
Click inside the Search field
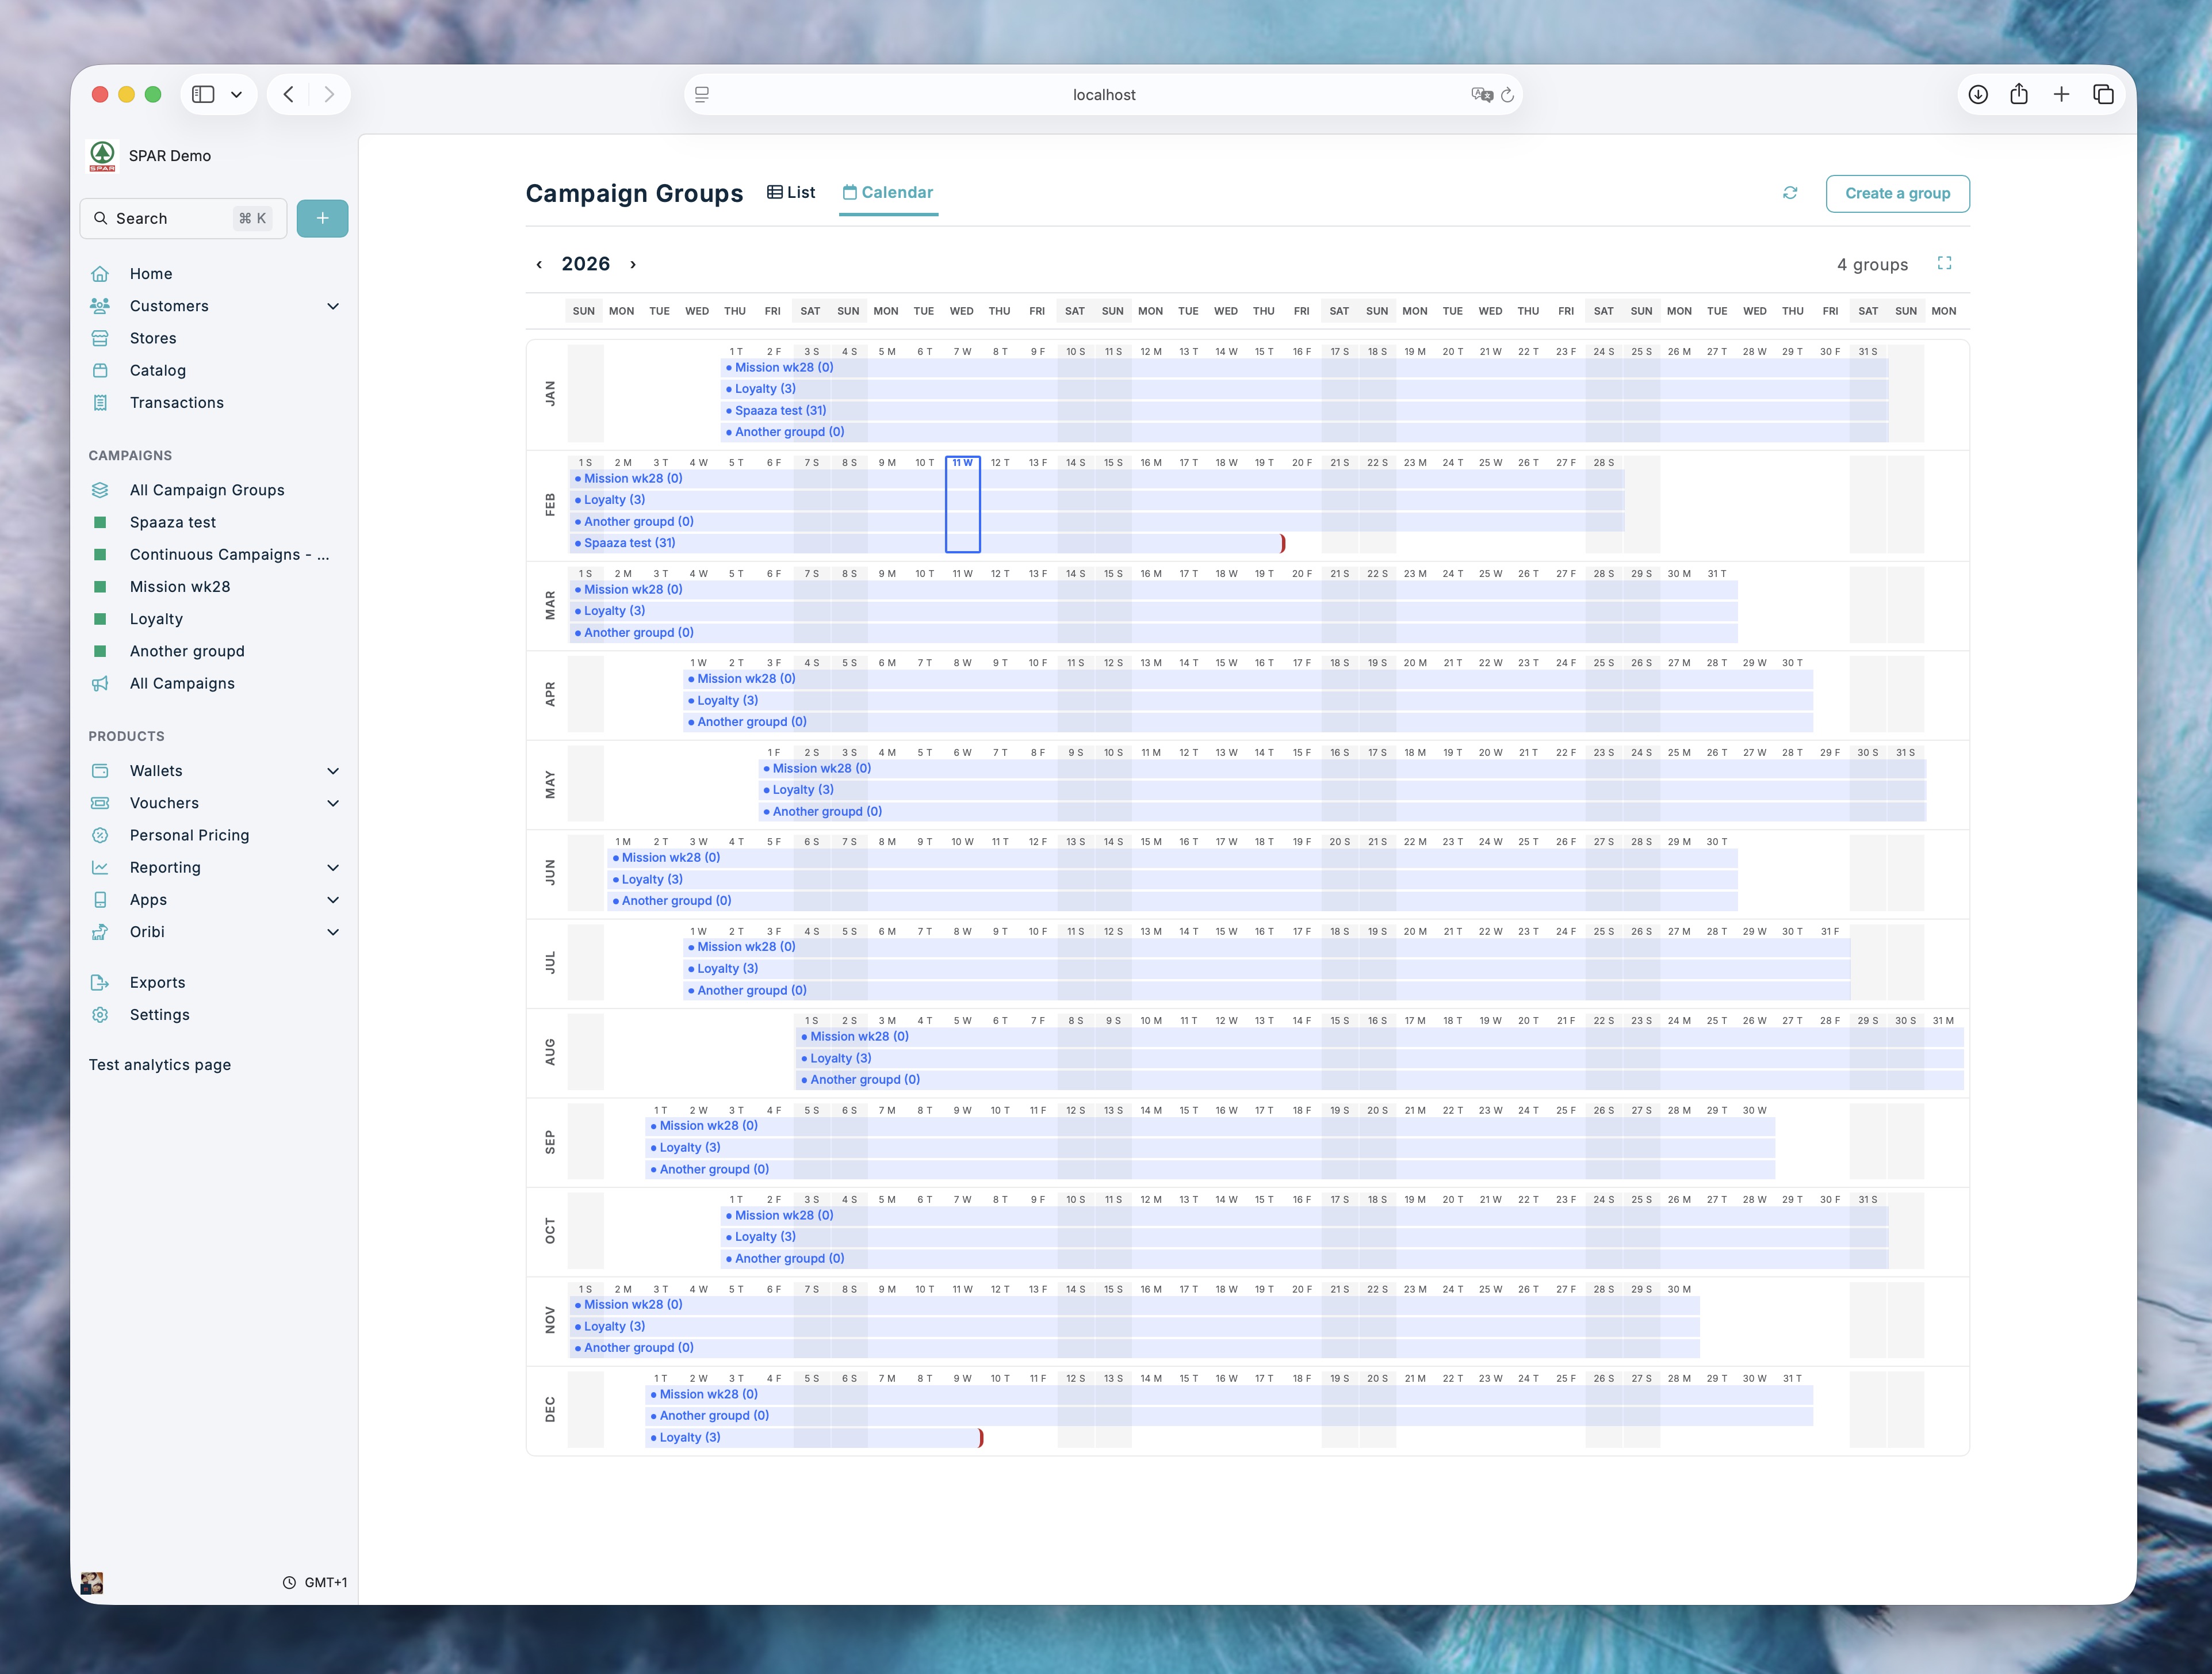pos(160,218)
